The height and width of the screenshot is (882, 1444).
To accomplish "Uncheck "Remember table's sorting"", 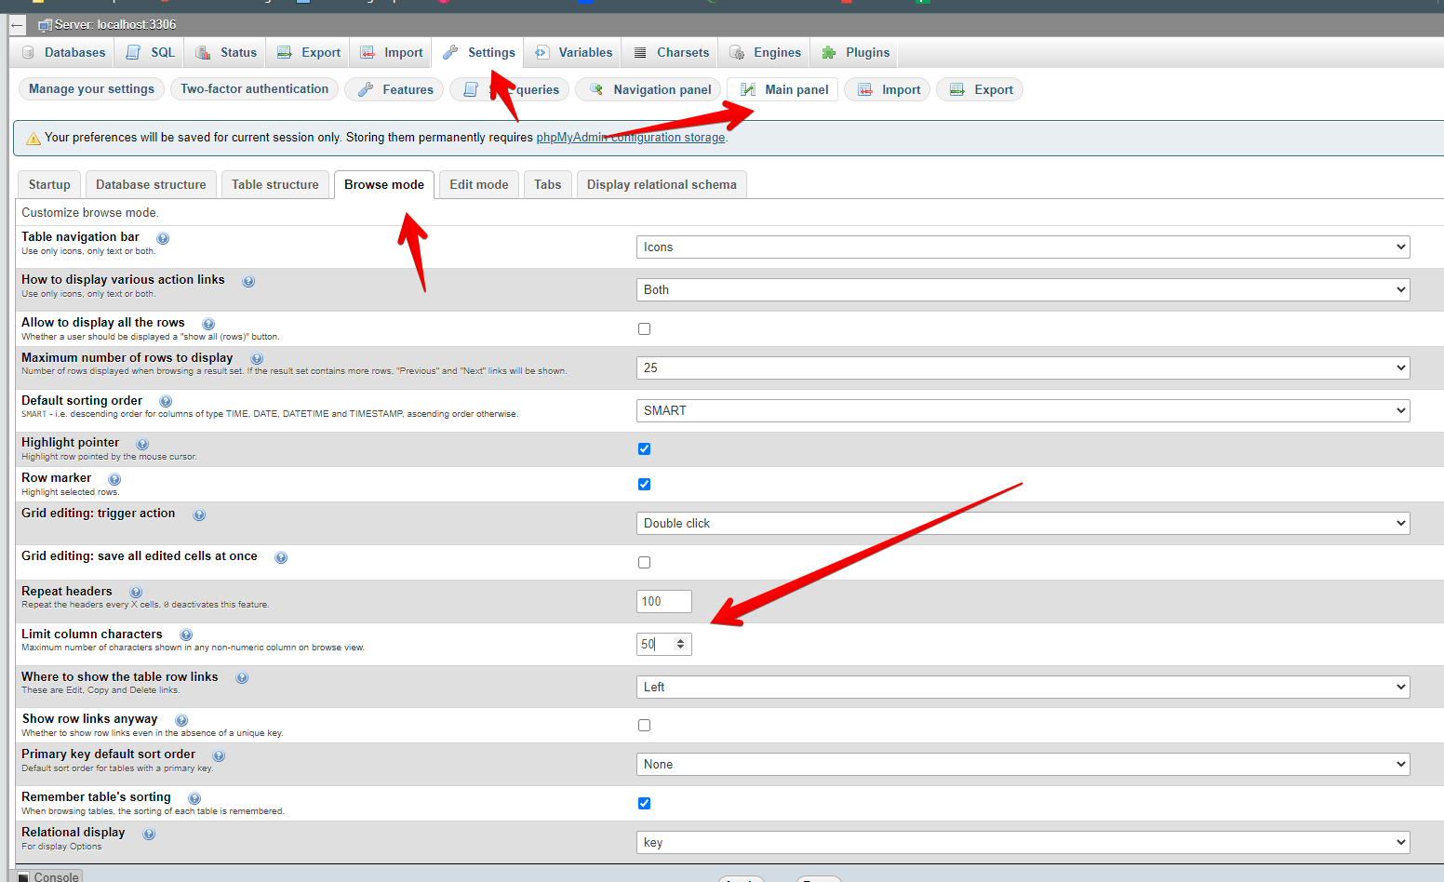I will coord(644,803).
